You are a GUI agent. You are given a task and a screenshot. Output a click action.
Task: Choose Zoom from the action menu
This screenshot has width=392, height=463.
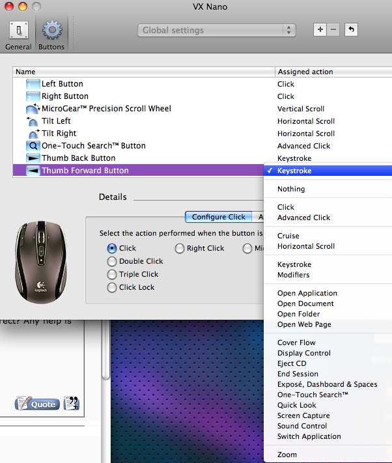click(328, 455)
